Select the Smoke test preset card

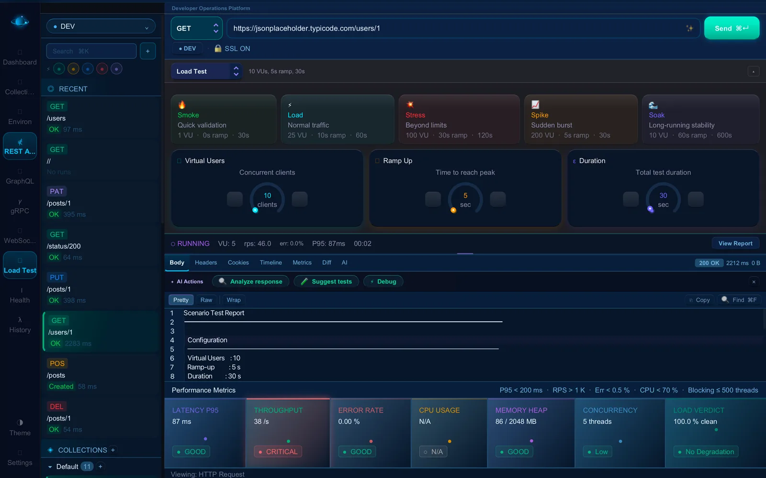coord(224,119)
